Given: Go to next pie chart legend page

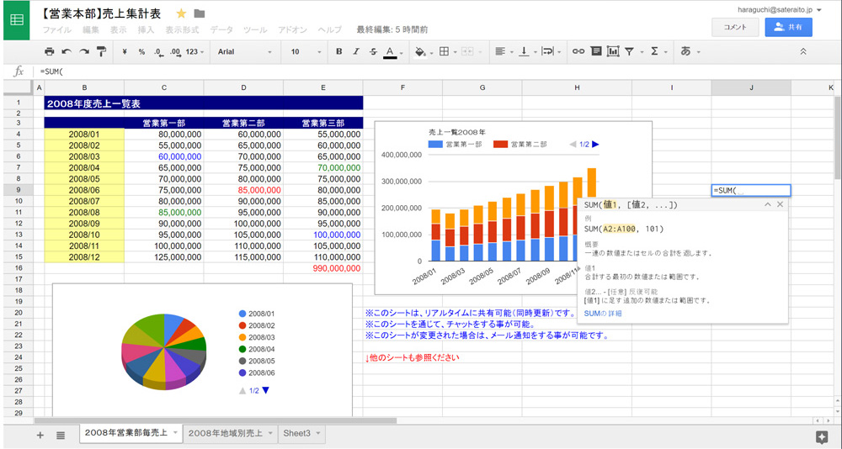Looking at the screenshot, I should (265, 390).
